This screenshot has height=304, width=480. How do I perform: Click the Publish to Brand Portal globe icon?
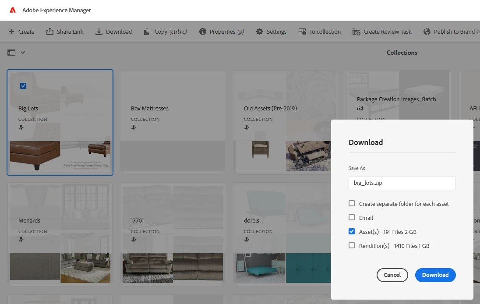[x=427, y=32]
